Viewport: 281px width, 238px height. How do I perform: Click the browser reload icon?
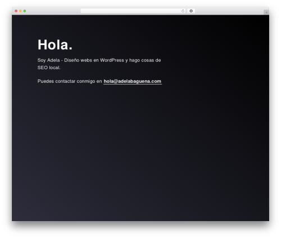[183, 11]
